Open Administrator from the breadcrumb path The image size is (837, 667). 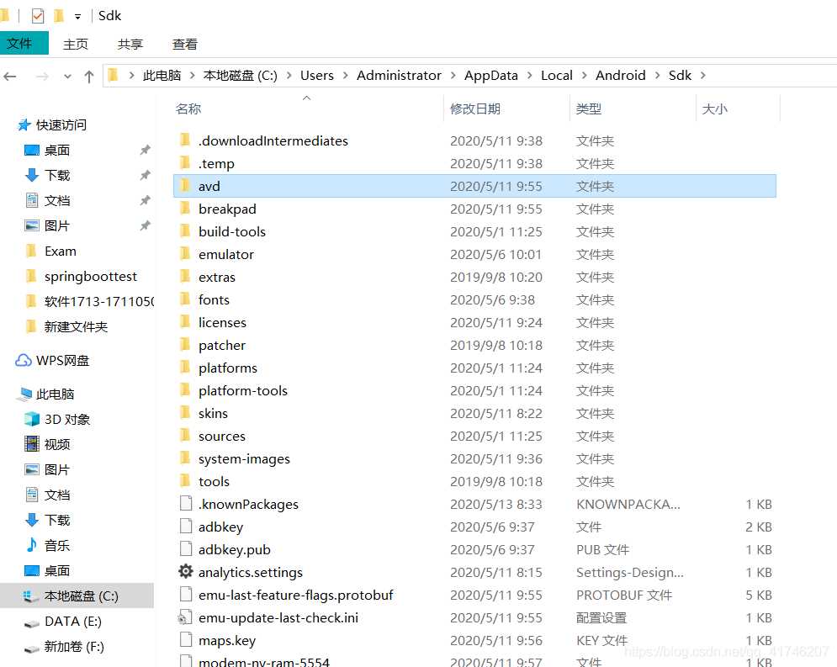(399, 75)
